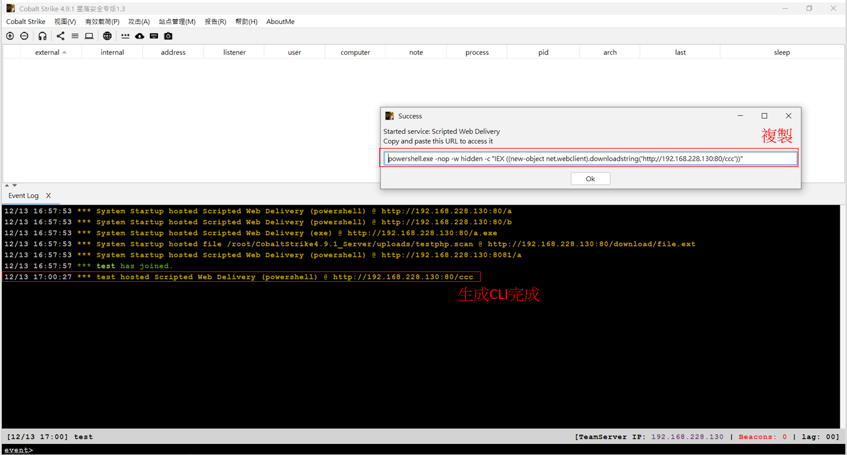The image size is (847, 455).
Task: Sort by the listener column header
Action: click(x=234, y=53)
